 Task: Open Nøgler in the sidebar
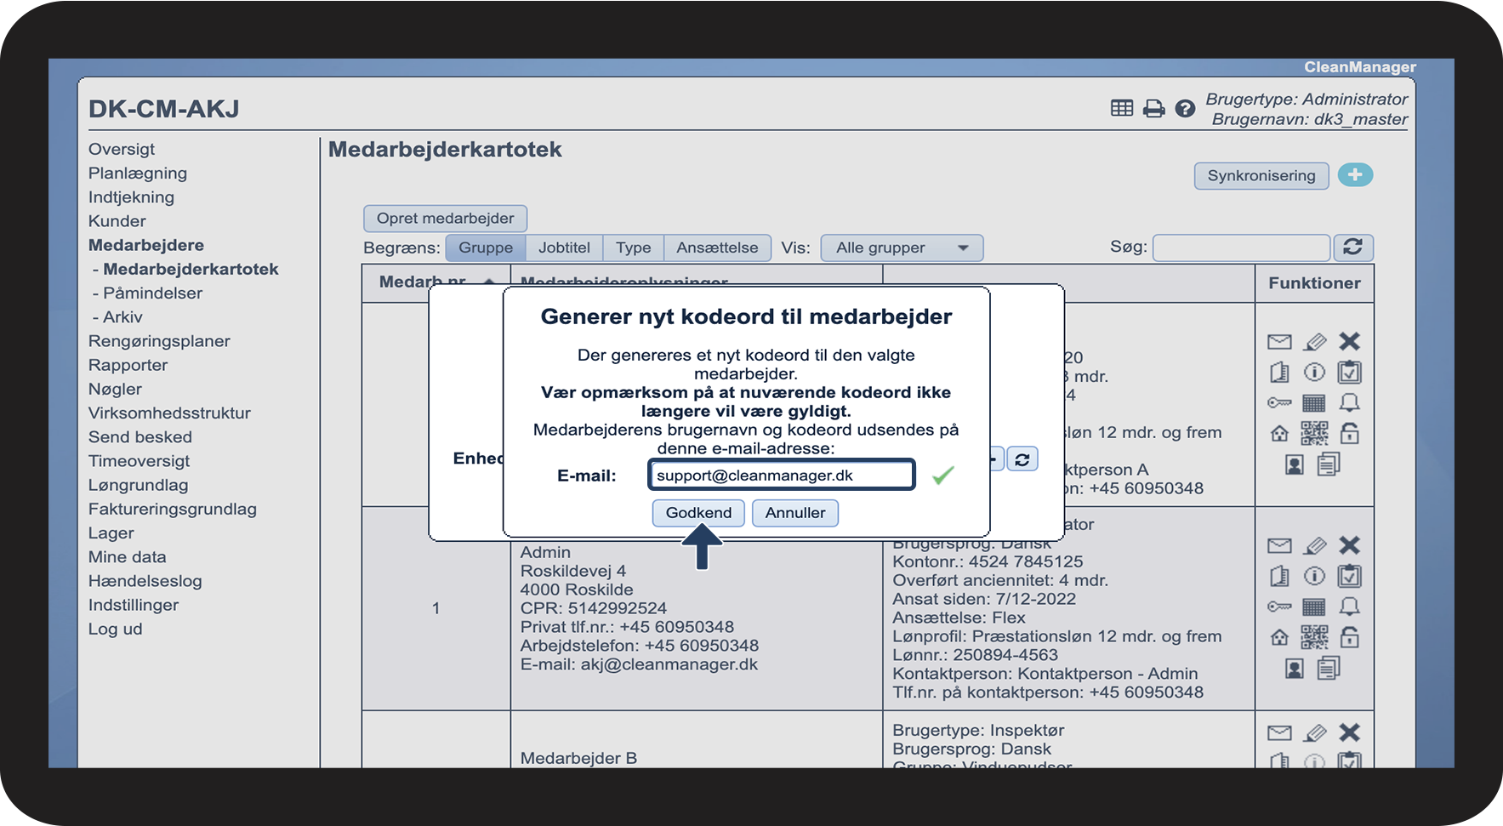[115, 389]
